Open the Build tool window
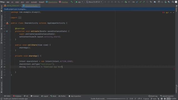 coord(53,96)
